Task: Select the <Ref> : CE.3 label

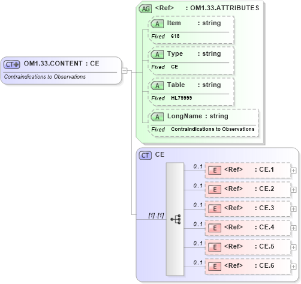Action: [x=249, y=208]
